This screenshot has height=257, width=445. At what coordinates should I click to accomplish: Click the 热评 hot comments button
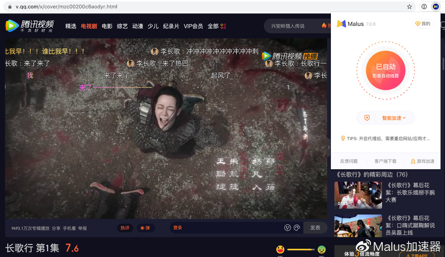[125, 228]
